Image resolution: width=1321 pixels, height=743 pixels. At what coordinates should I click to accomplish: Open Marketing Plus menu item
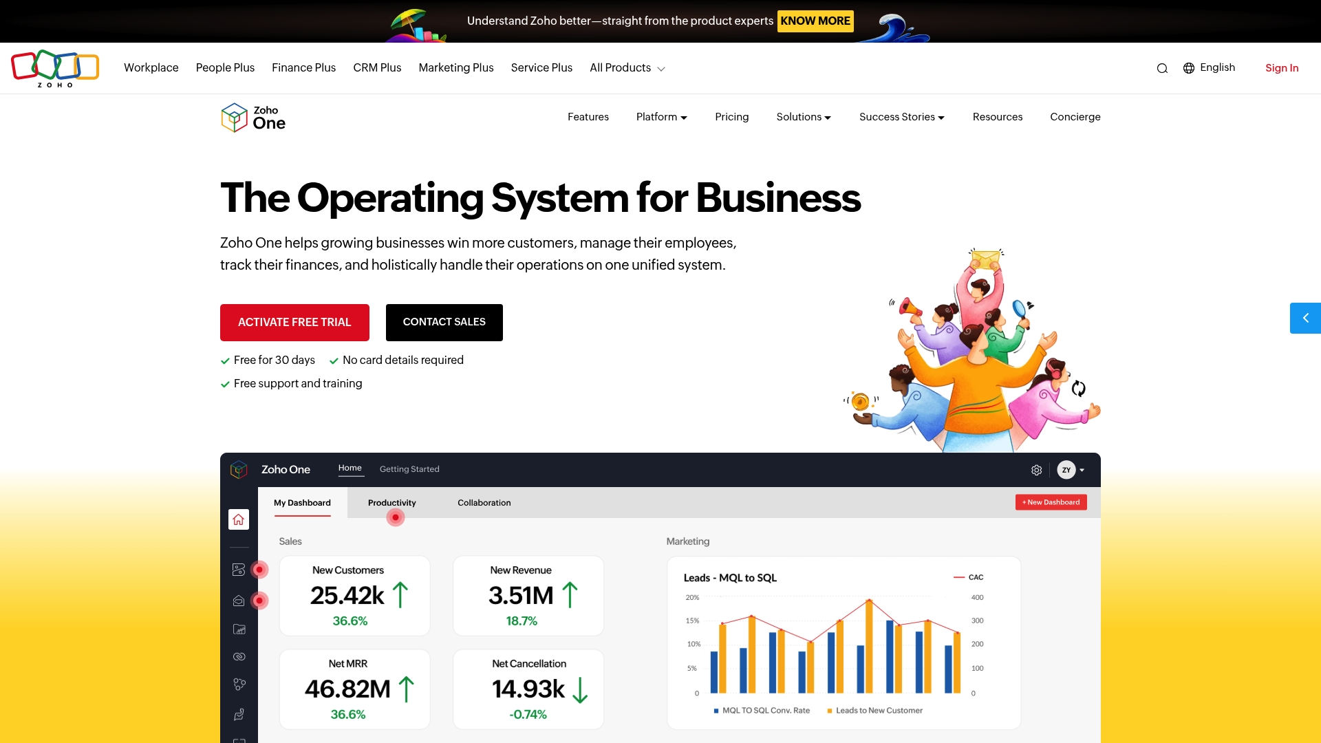pos(456,67)
